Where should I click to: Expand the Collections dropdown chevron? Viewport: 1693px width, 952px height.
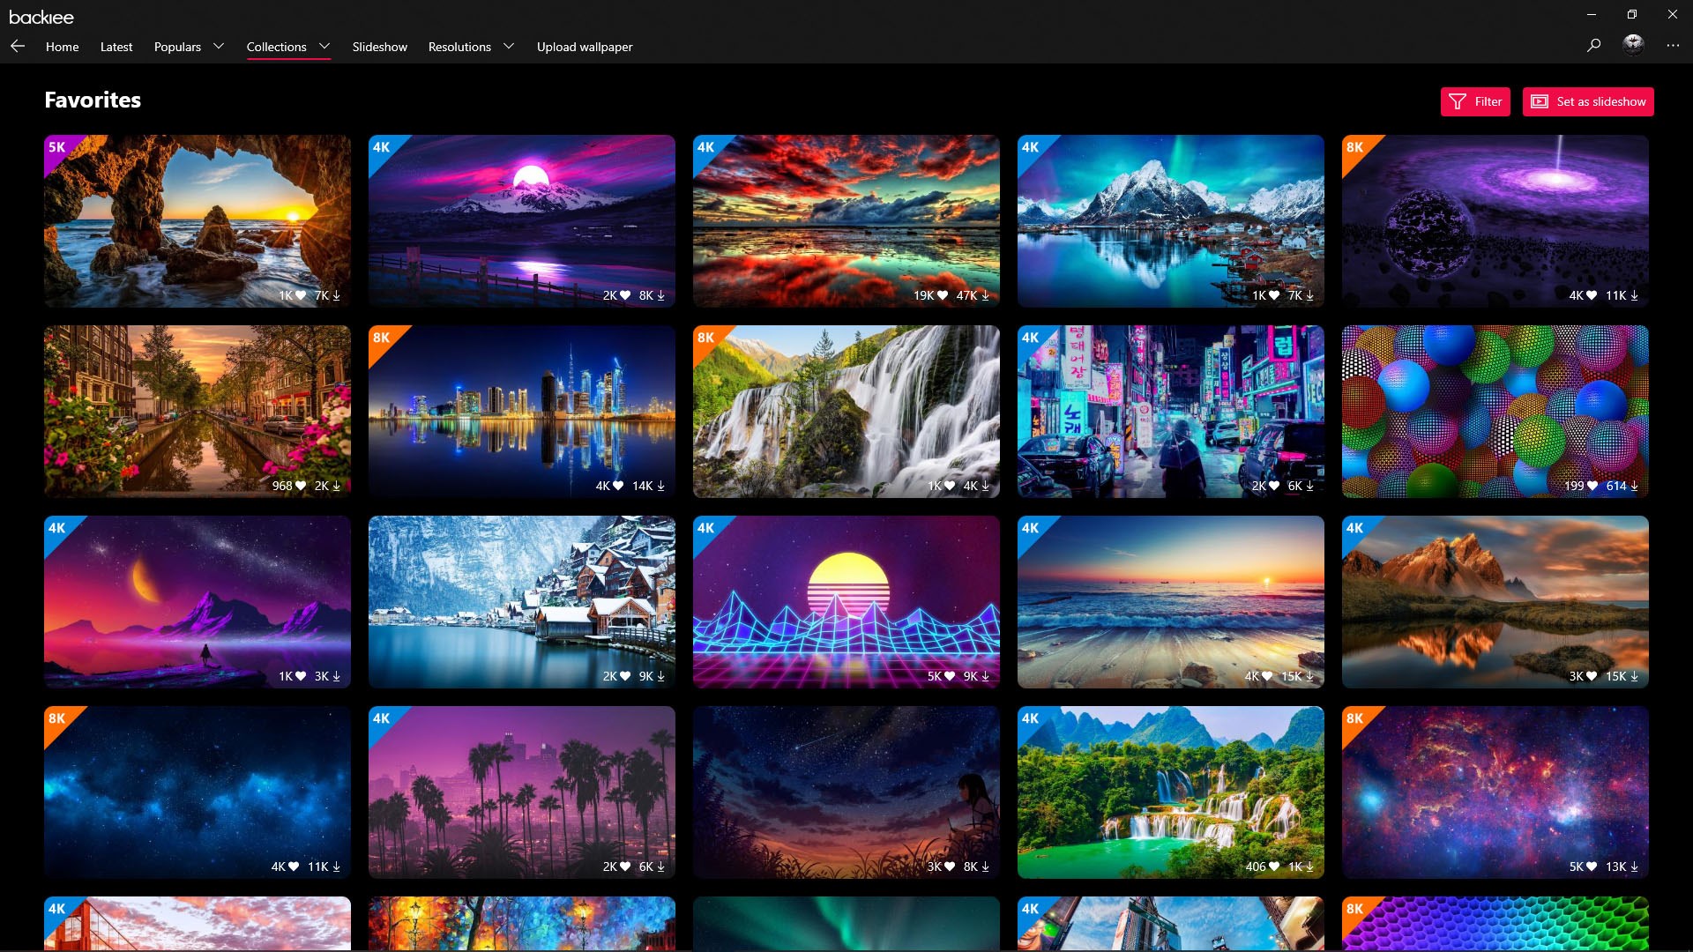tap(324, 46)
